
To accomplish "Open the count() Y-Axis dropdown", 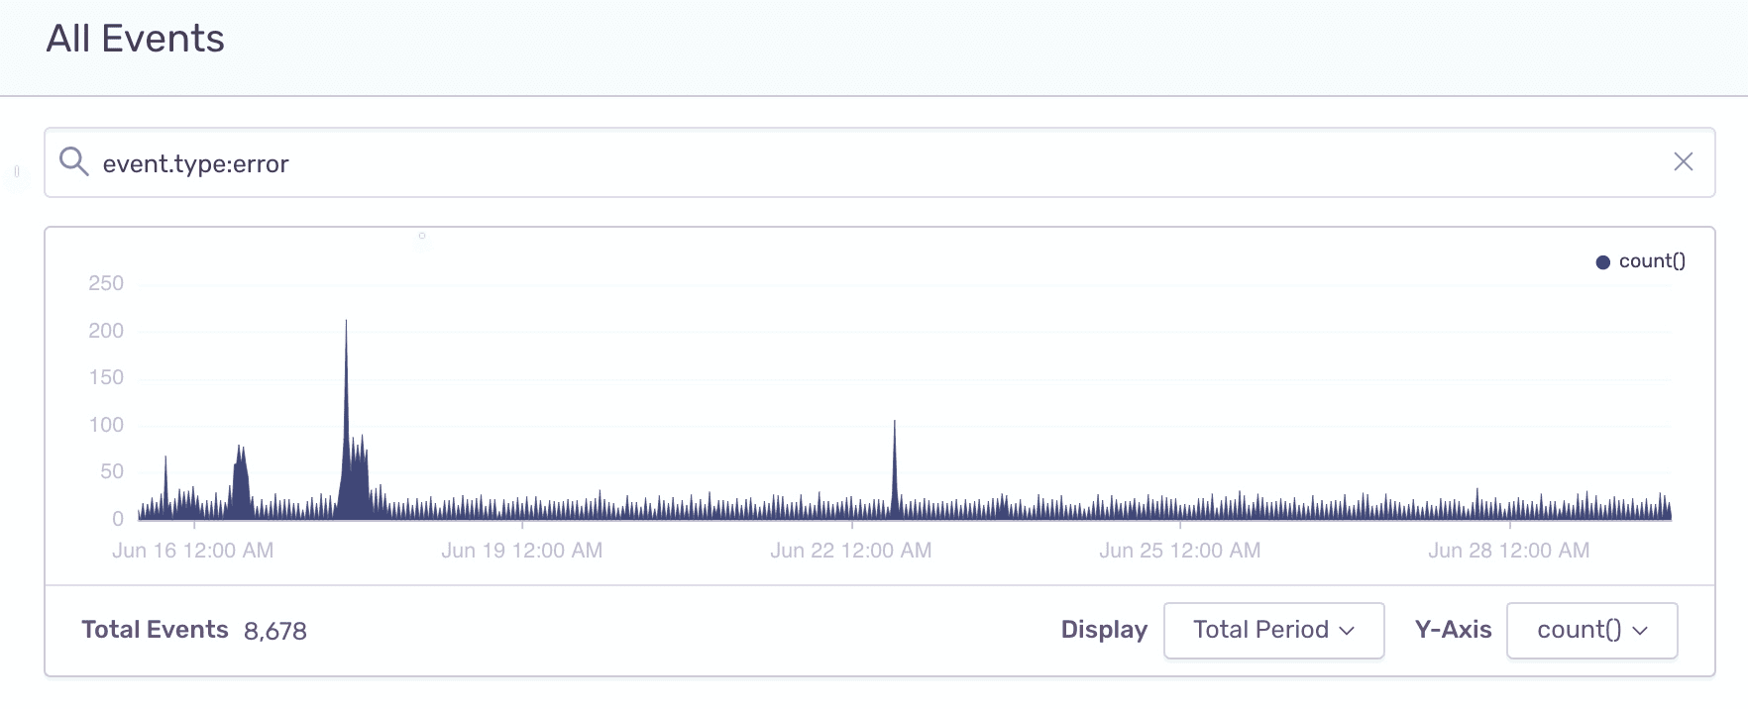I will pyautogui.click(x=1590, y=630).
